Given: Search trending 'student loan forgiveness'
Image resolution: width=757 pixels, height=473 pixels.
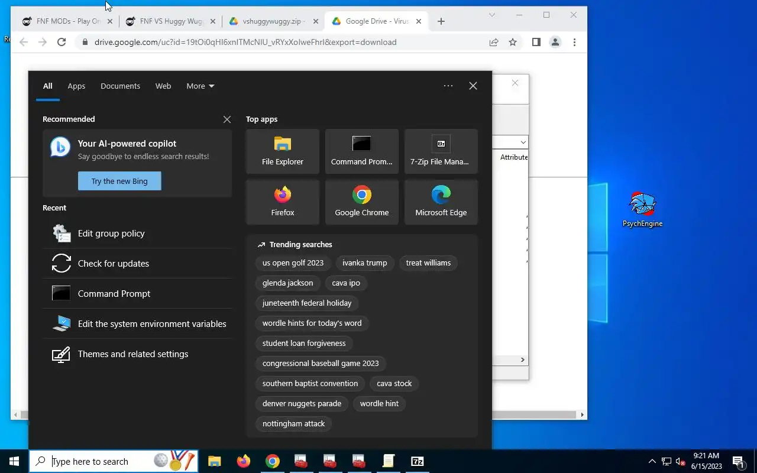Looking at the screenshot, I should pos(304,344).
